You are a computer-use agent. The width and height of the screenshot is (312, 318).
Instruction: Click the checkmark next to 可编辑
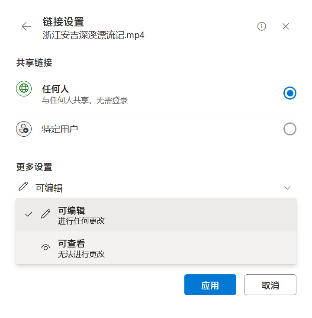(29, 214)
